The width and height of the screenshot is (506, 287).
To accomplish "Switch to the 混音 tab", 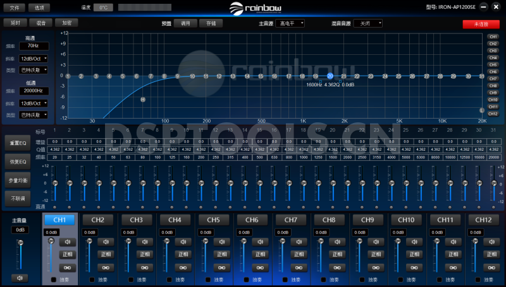I will (x=40, y=23).
